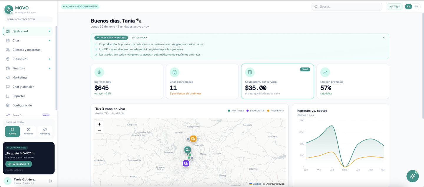Screen dimensions: 424x187
Task: Zoom out on the map
Action: (x=100, y=131)
